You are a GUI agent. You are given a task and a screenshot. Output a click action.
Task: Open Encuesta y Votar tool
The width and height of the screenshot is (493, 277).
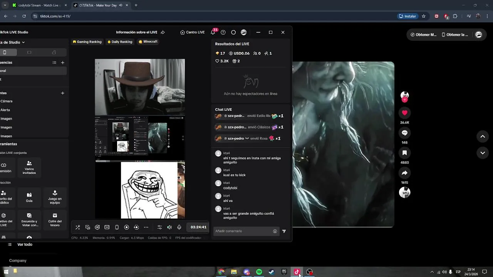pyautogui.click(x=29, y=220)
